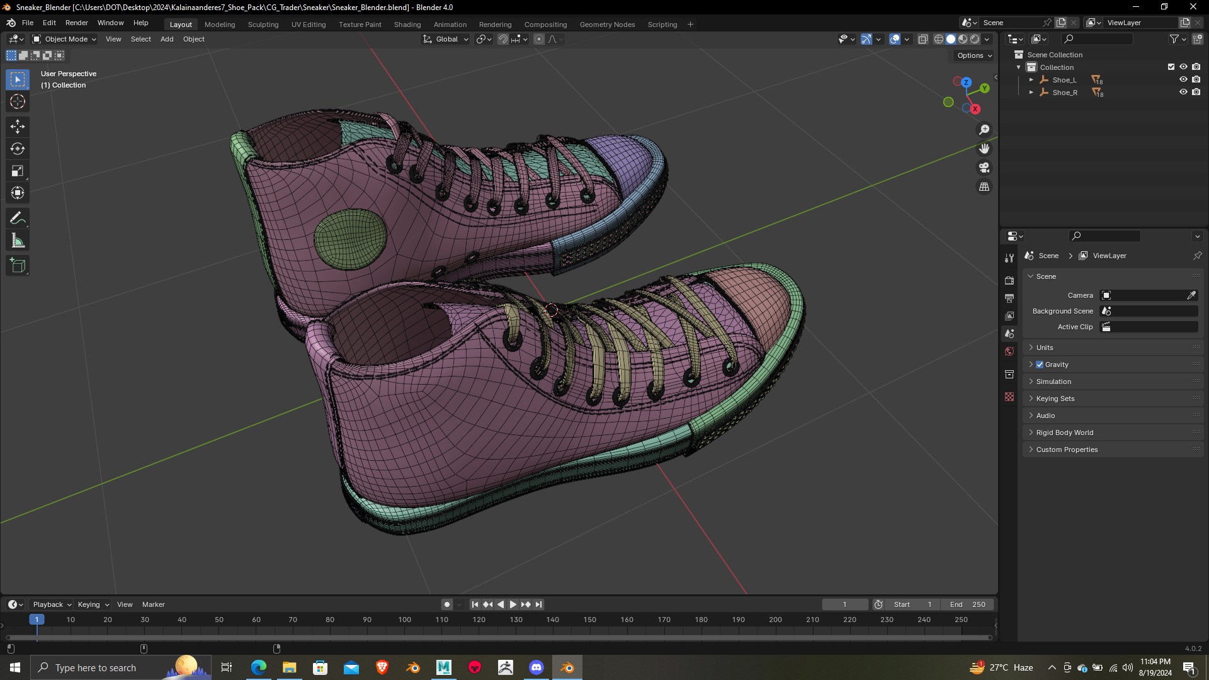Click the End frame field
The height and width of the screenshot is (680, 1209).
pos(968,604)
